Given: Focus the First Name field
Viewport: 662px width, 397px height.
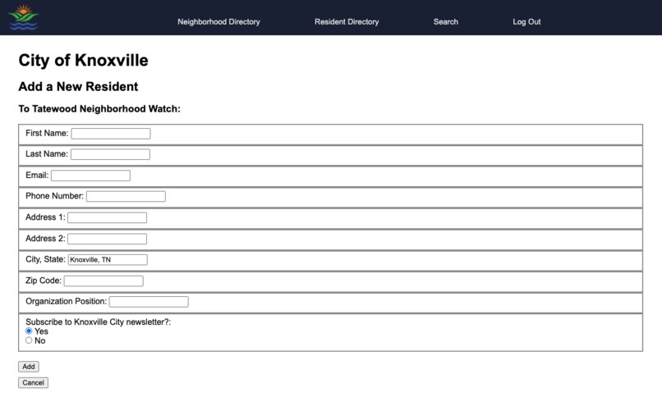Looking at the screenshot, I should click(x=111, y=134).
